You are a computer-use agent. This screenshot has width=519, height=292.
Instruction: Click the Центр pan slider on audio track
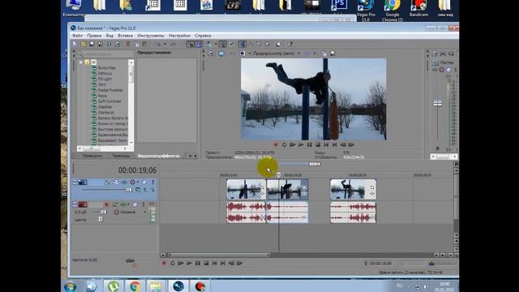101,219
